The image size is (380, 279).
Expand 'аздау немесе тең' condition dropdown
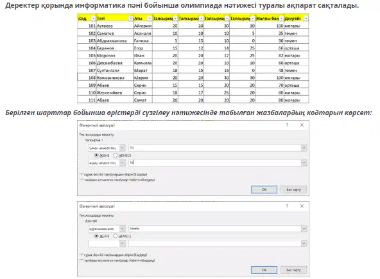[123, 163]
